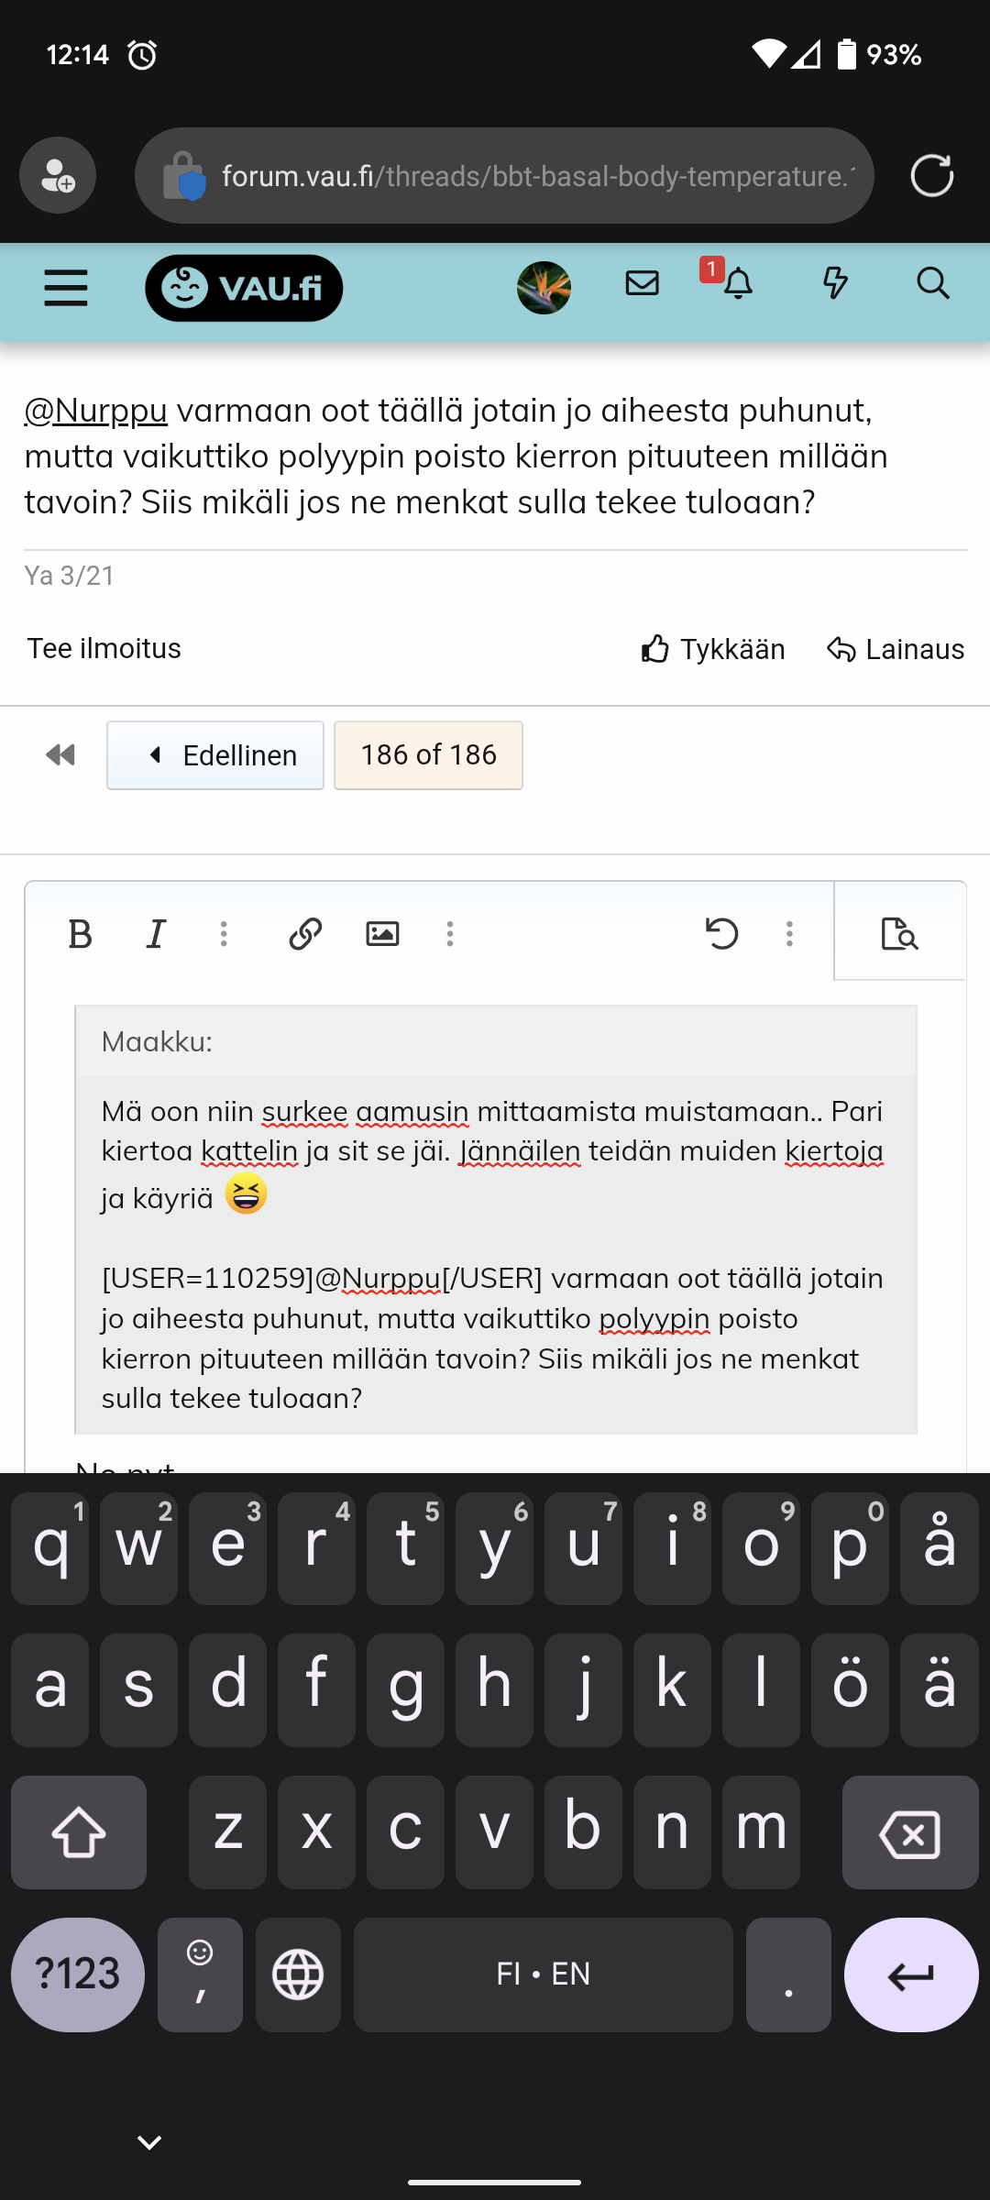
Task: Toggle the post preview mode
Action: click(899, 934)
